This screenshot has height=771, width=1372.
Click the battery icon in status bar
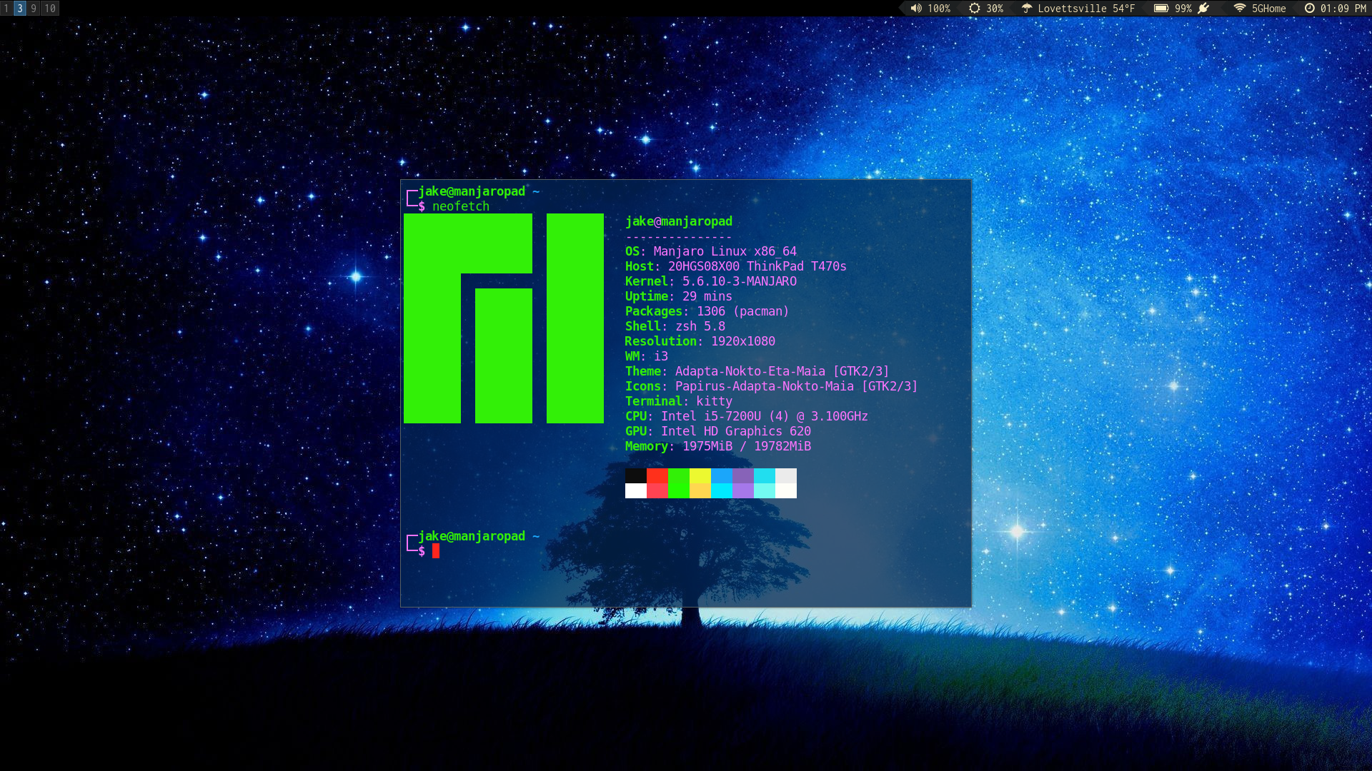pos(1161,9)
